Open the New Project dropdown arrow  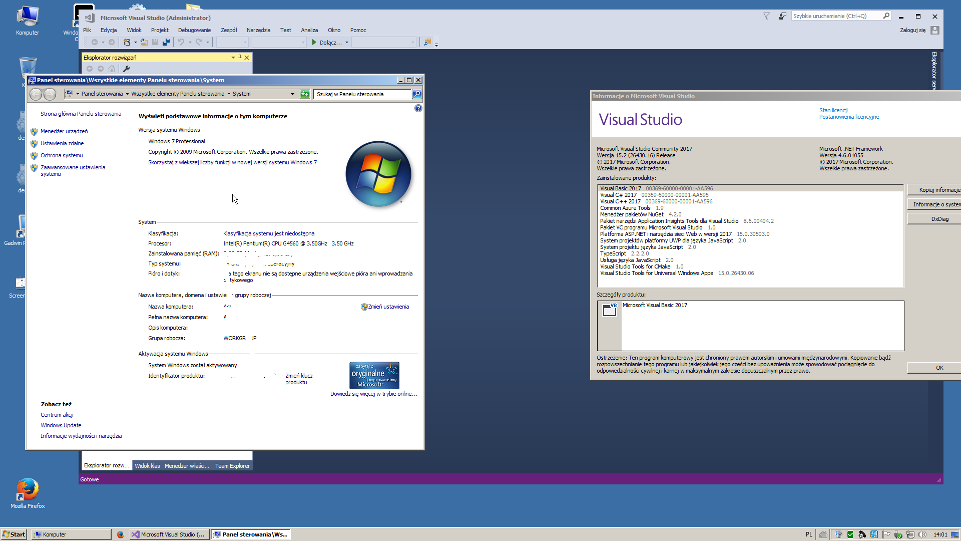pos(136,43)
